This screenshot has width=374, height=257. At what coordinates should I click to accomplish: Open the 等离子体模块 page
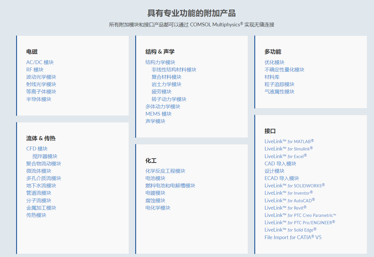[x=41, y=92]
